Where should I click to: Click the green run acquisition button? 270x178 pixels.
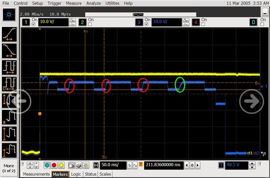click(47, 165)
